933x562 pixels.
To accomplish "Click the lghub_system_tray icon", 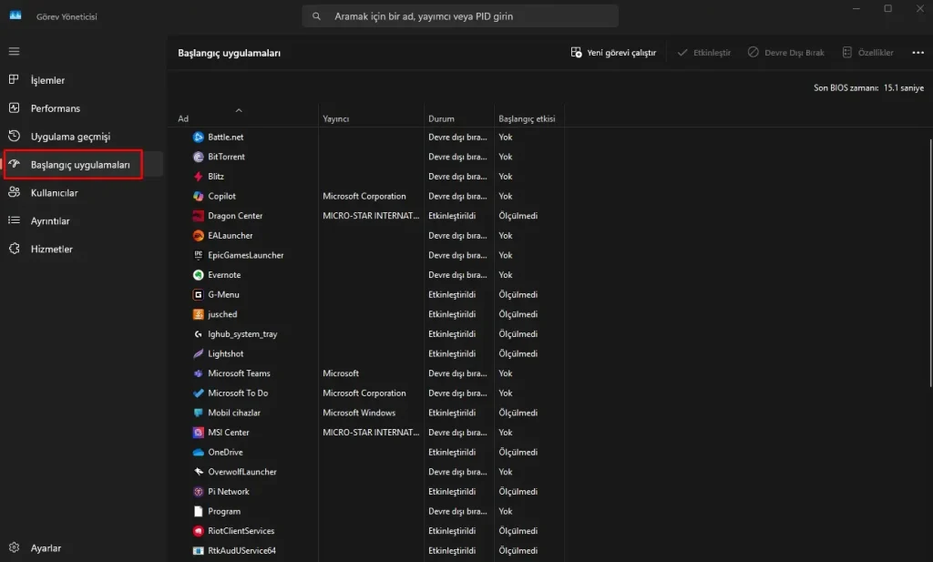I will pyautogui.click(x=198, y=333).
